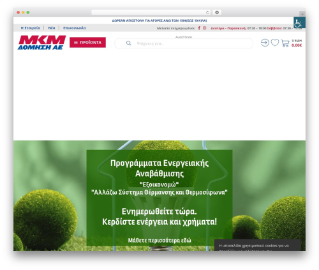Open Η Εταιρεία page
The height and width of the screenshot is (270, 319).
pos(31,28)
